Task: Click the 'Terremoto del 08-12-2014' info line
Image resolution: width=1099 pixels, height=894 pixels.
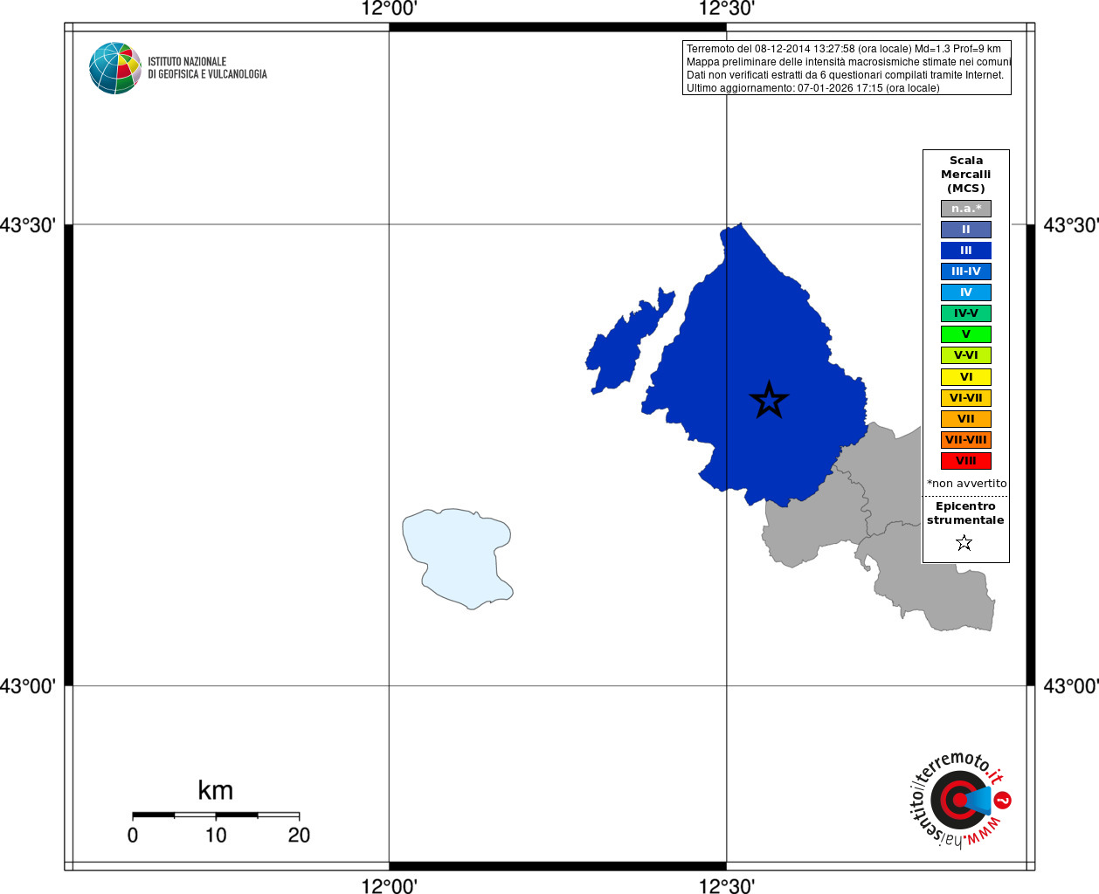Action: pyautogui.click(x=844, y=49)
